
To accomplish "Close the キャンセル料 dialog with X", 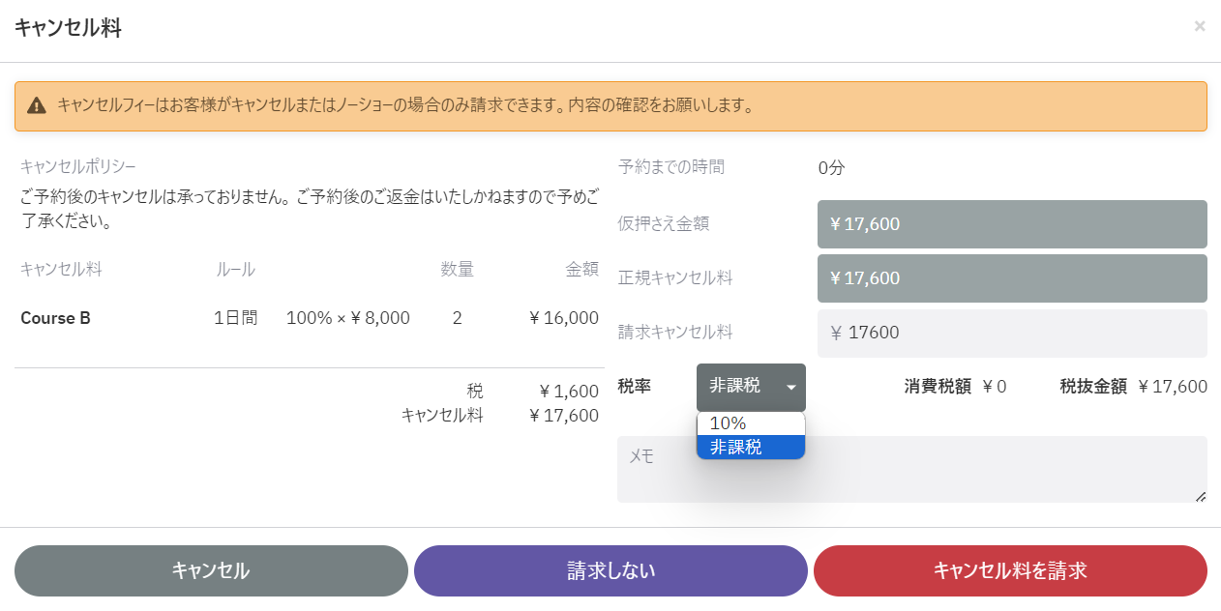I will 1200,26.
